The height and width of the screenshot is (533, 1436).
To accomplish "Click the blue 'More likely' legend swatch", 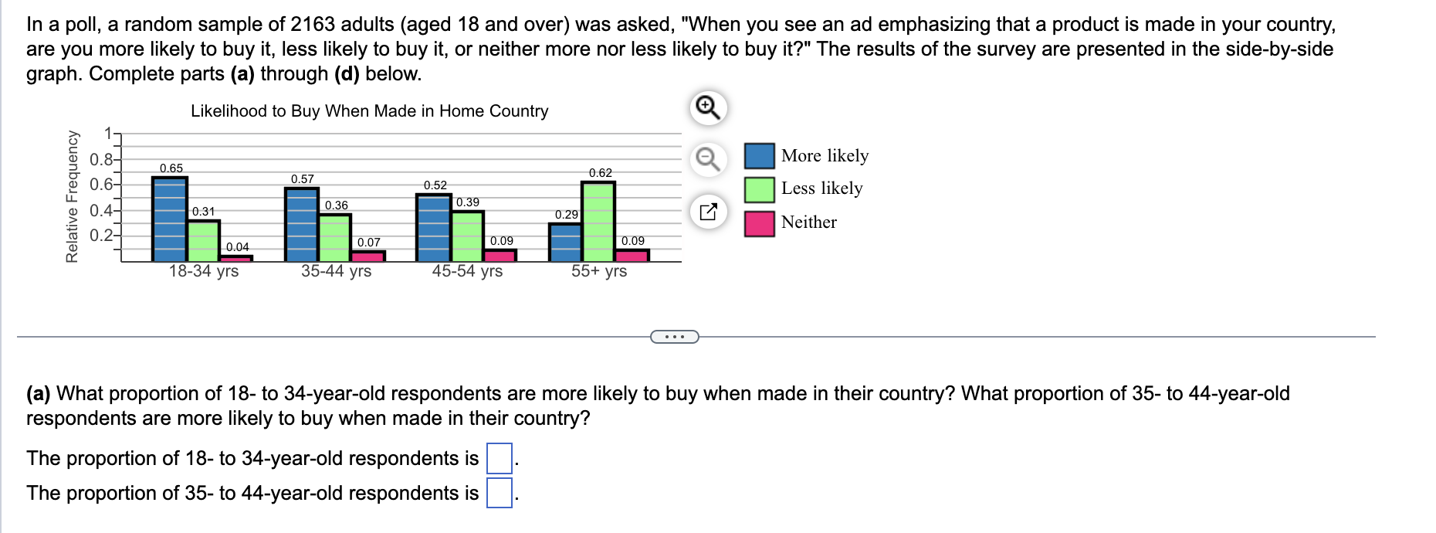I will (759, 155).
